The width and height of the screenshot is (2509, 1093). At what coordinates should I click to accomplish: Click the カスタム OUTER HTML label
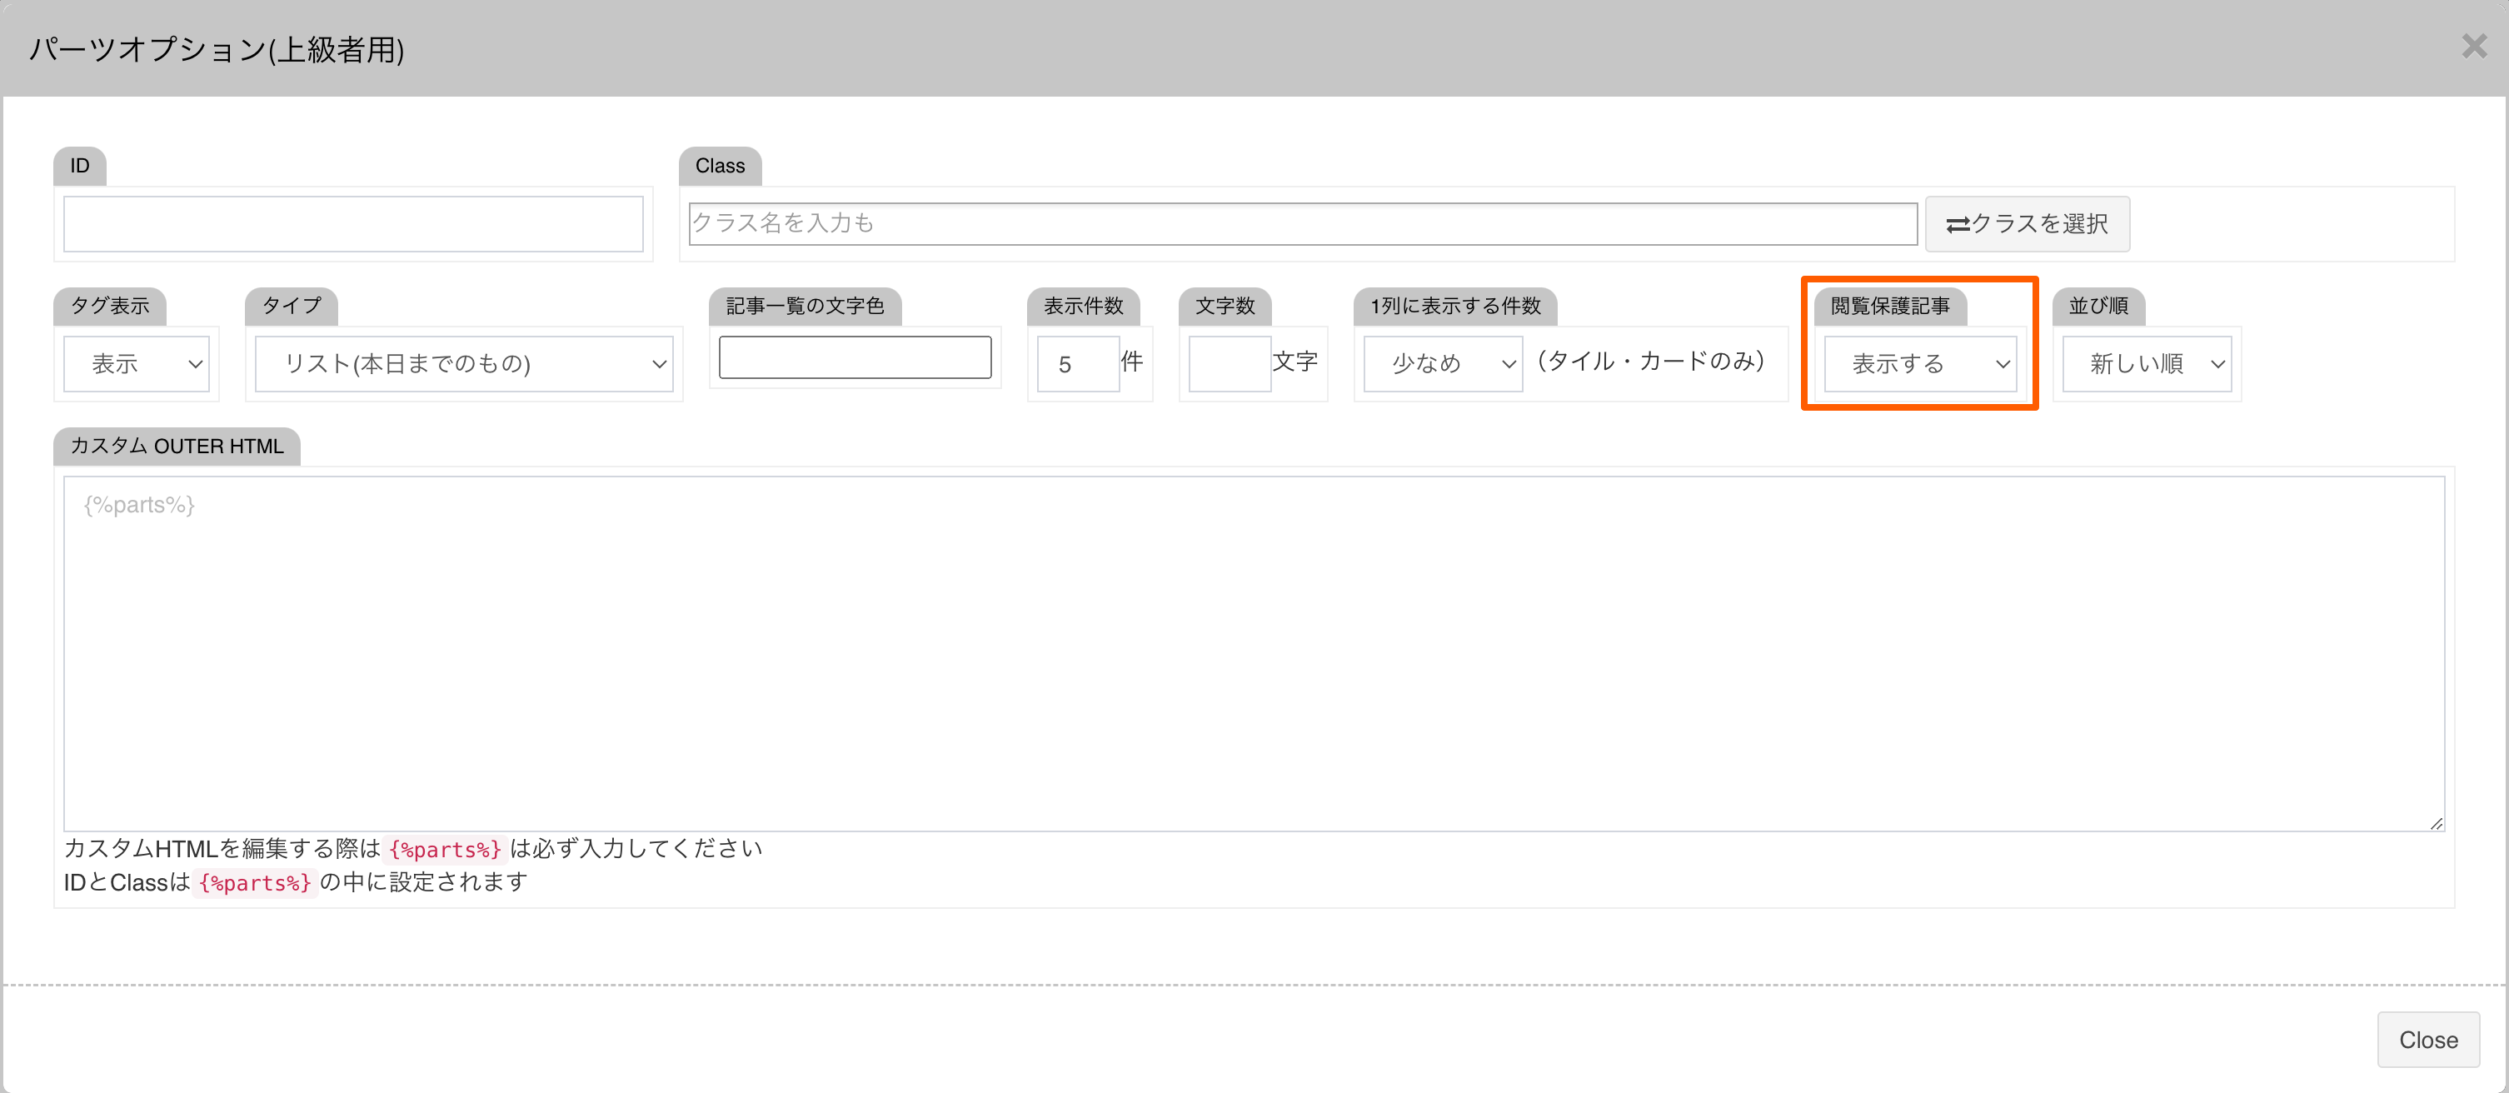[x=177, y=447]
